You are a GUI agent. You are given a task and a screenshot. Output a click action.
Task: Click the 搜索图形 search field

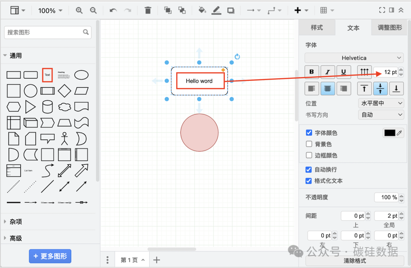44,33
